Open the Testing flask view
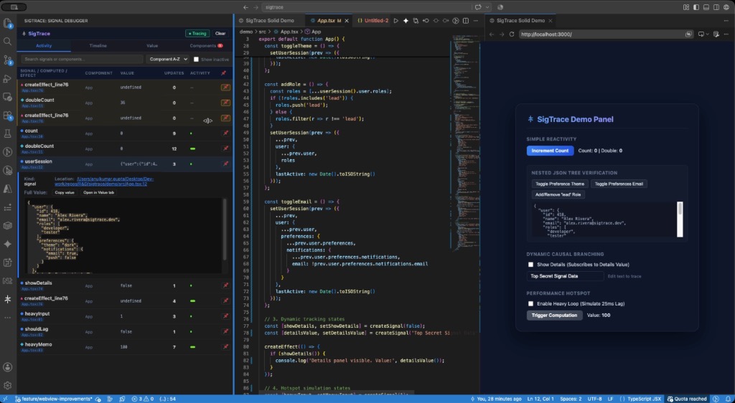Screen dimensions: 735x403 click(7, 133)
